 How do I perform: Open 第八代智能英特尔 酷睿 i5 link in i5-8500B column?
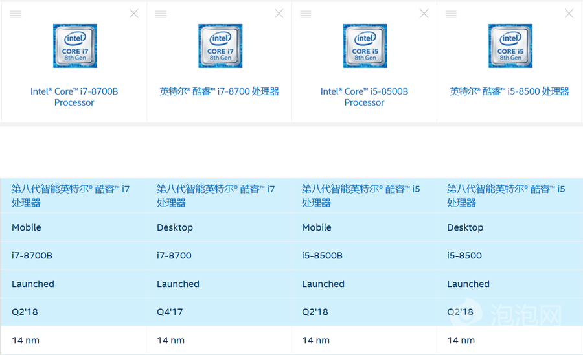tap(361, 196)
